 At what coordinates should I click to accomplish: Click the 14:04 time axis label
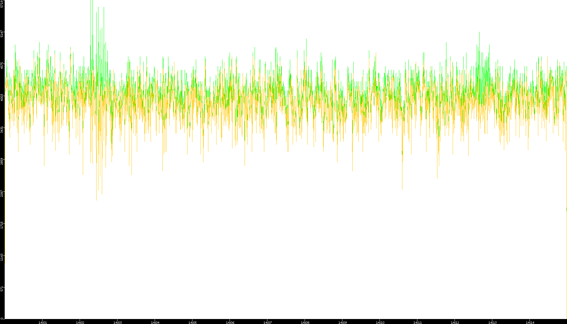pyautogui.click(x=155, y=322)
